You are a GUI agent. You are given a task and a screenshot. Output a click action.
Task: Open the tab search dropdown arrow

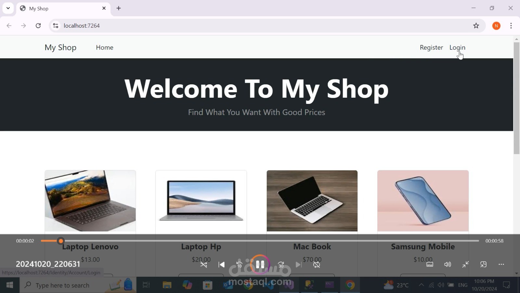tap(8, 8)
